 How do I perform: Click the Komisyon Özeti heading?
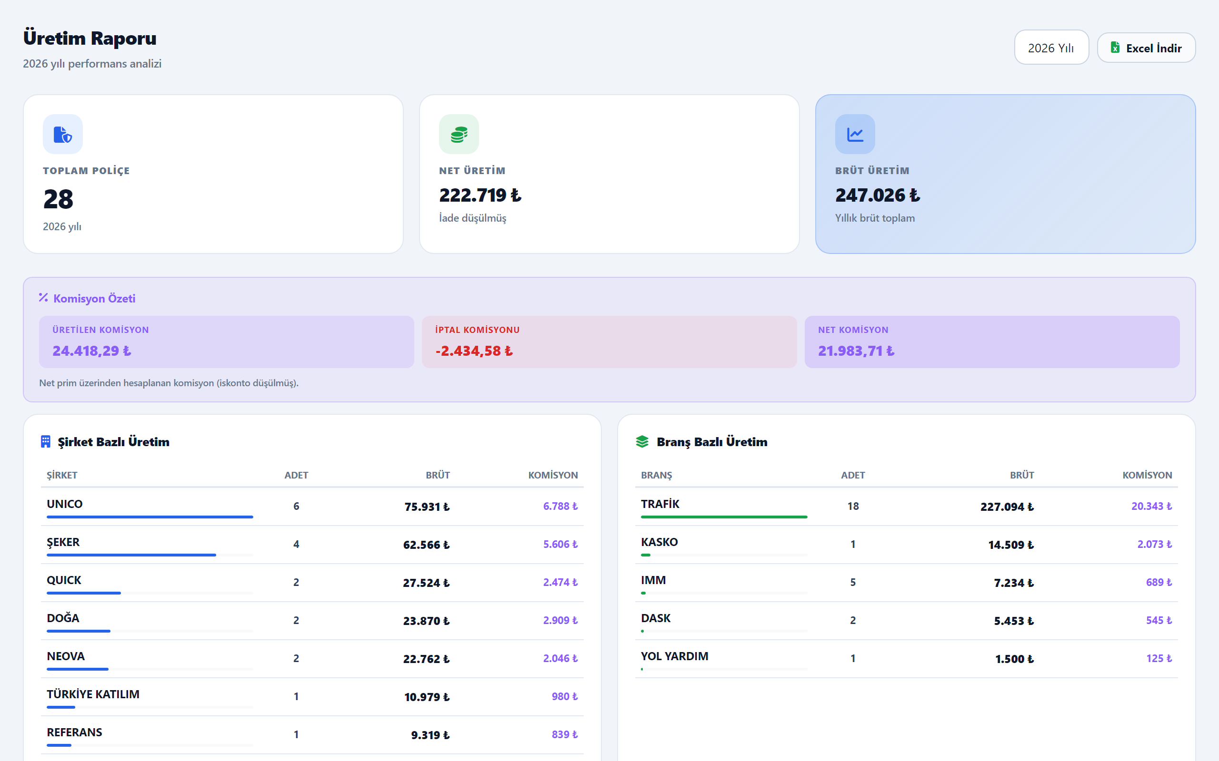94,299
